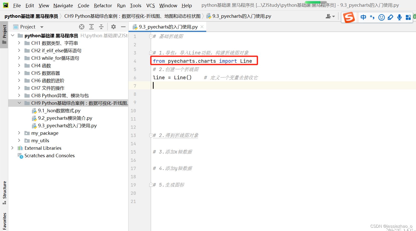Toggle Chinese punctuation mode on Sogou bar
The width and height of the screenshot is (416, 231).
pos(372,17)
